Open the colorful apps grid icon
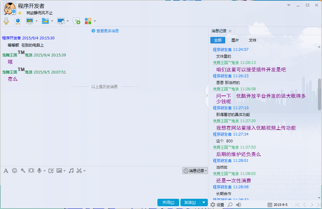This screenshot has height=209, width=322. pos(88,21)
